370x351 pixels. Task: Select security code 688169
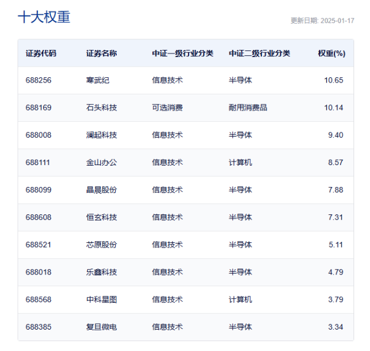pyautogui.click(x=39, y=107)
